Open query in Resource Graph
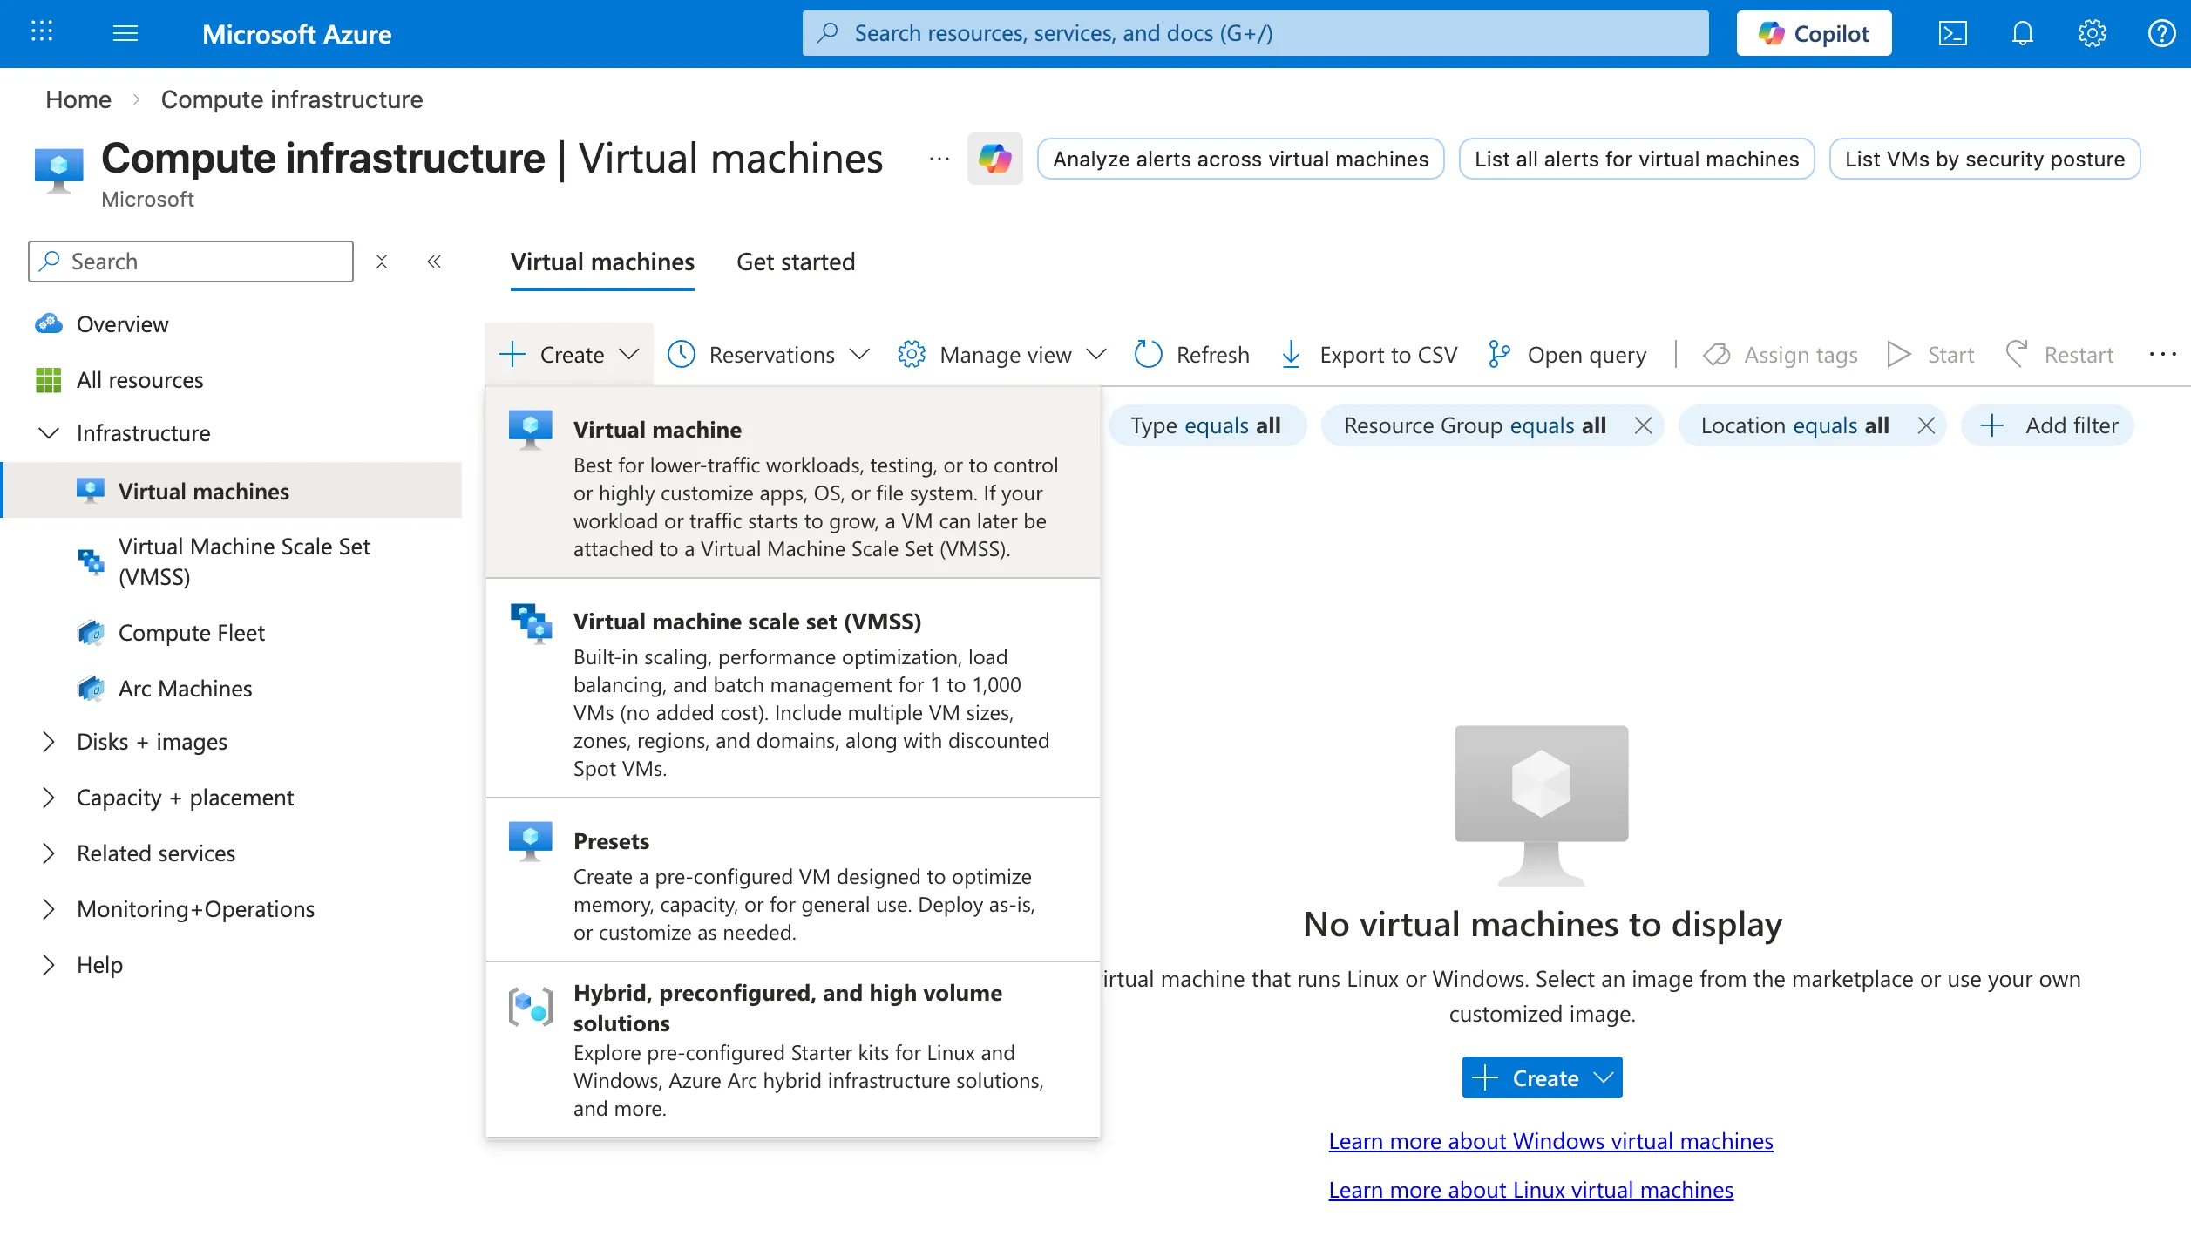2191x1257 pixels. 1565,354
